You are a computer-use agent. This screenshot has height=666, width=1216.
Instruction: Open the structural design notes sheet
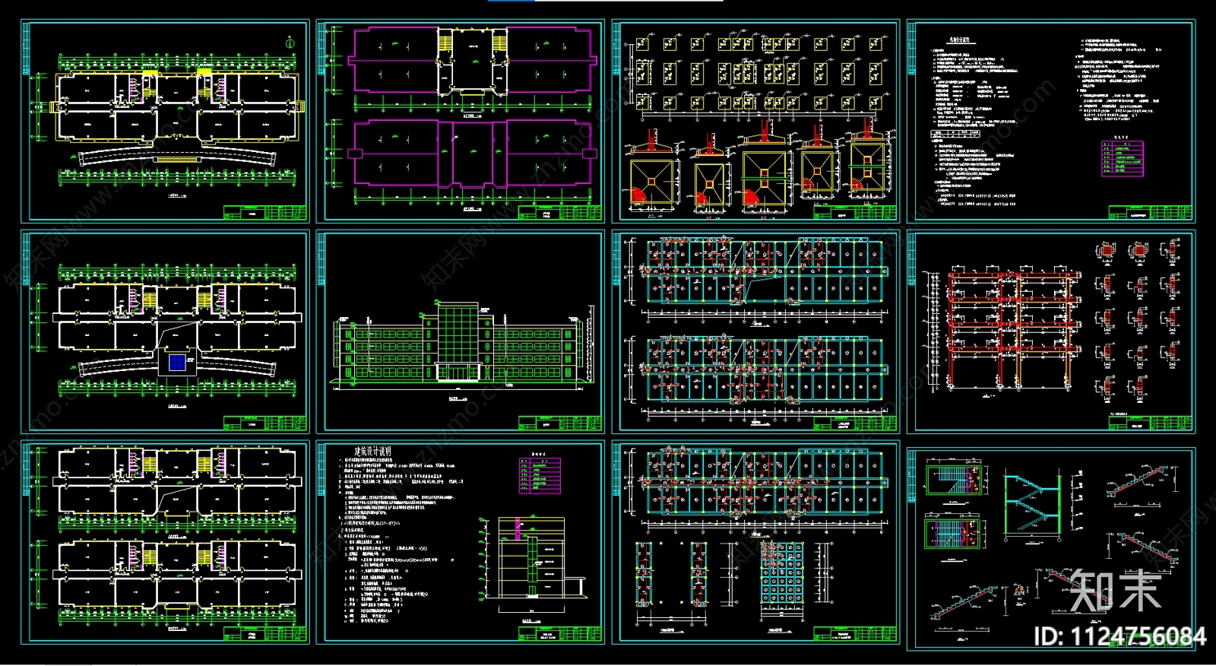(1050, 122)
